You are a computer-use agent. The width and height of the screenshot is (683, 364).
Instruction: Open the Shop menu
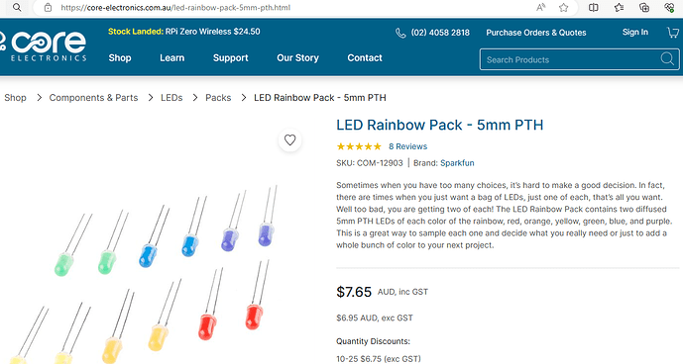[x=120, y=57]
